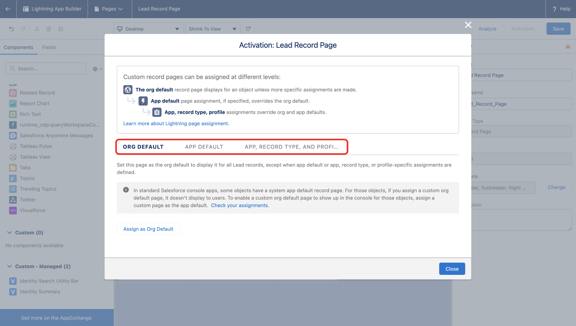Select the Twitter component icon
The height and width of the screenshot is (326, 576).
click(x=13, y=200)
